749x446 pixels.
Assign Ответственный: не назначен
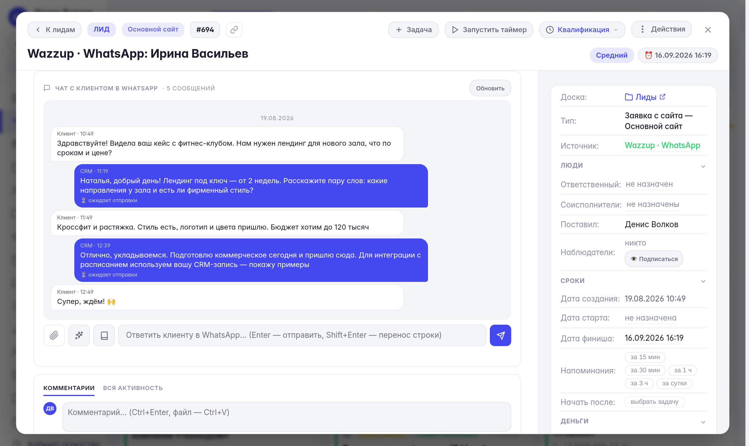tap(649, 184)
